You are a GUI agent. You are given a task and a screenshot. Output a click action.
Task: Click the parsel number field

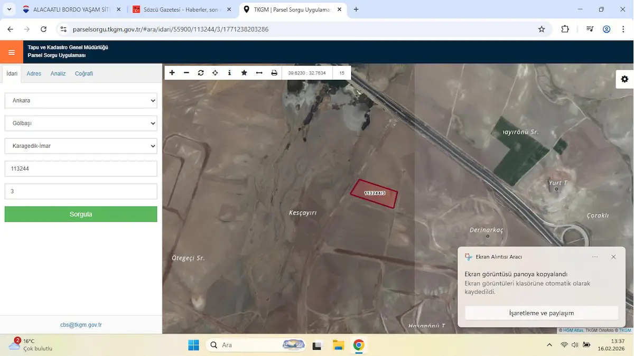81,191
